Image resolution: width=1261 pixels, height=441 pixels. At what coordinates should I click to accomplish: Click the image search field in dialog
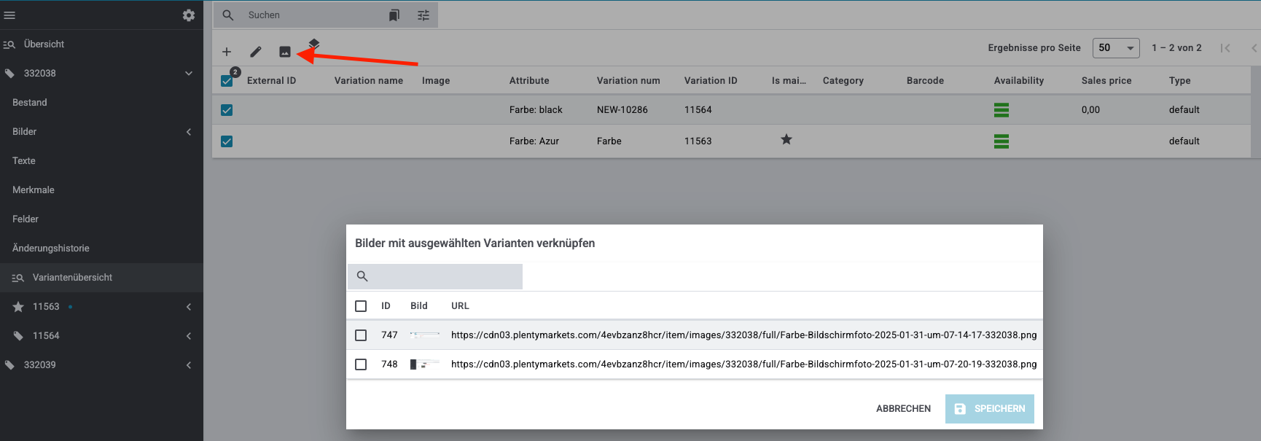click(445, 276)
